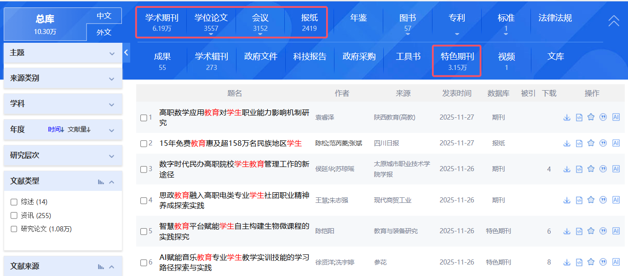Switch to the 学位论文 tab
The height and width of the screenshot is (276, 628).
211,22
